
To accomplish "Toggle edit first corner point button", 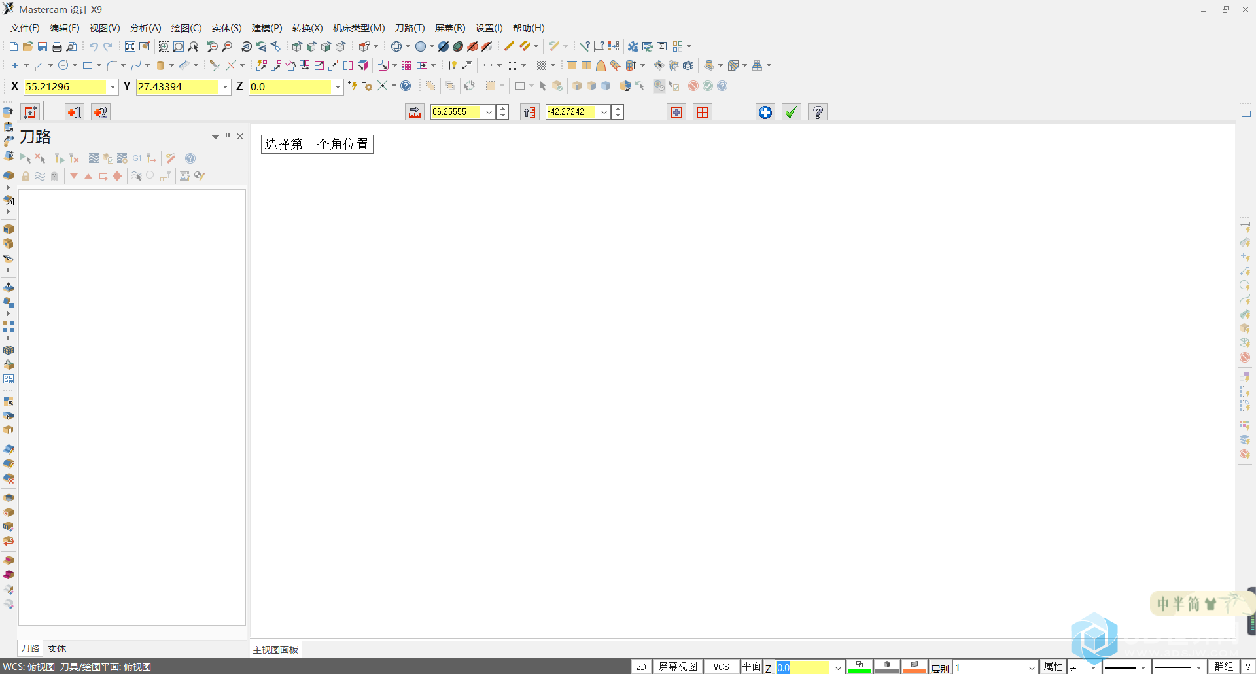I will (75, 113).
